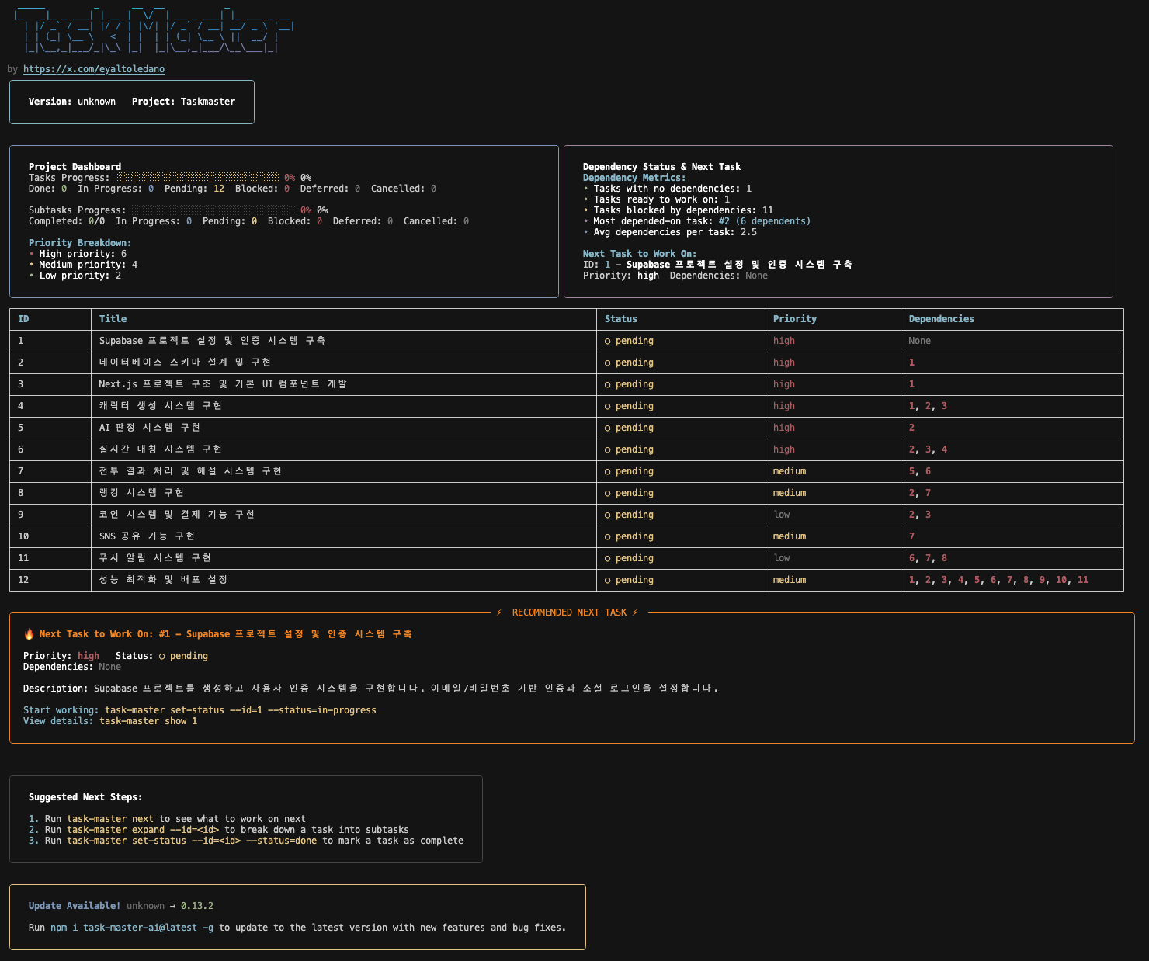Click table title '전투 결과 처리 및 해설 시스템 구현'
1149x961 pixels.
pos(190,471)
